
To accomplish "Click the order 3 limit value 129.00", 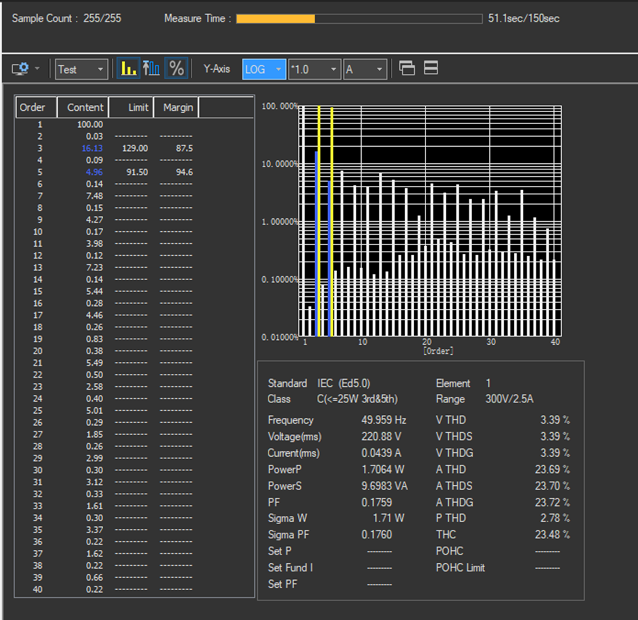I will (135, 148).
